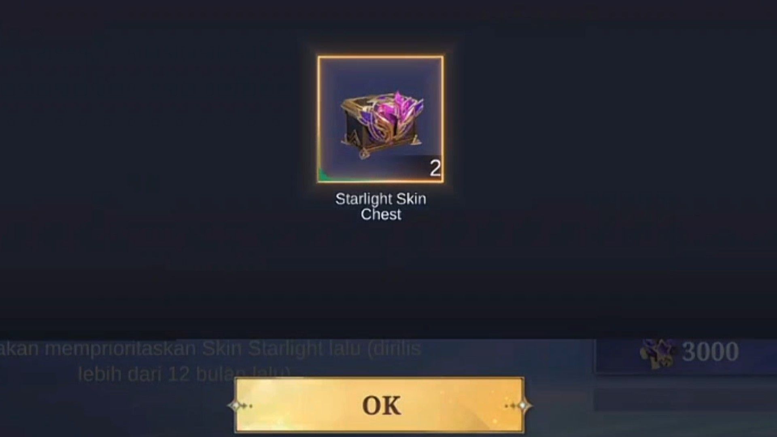The height and width of the screenshot is (437, 777).
Task: Tap the word 'Chest' under the reward
Action: [381, 214]
